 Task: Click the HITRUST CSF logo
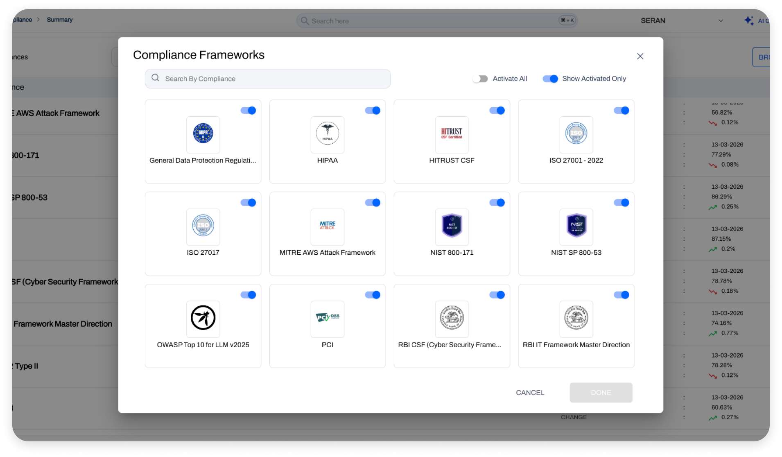point(452,133)
